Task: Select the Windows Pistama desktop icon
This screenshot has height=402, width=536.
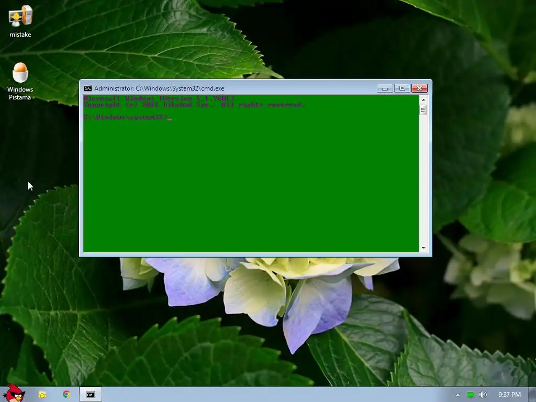Action: click(20, 81)
